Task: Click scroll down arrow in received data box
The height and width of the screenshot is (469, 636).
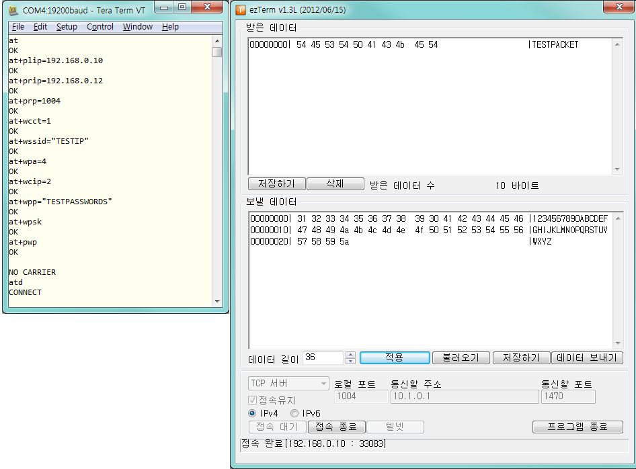Action: pos(617,169)
